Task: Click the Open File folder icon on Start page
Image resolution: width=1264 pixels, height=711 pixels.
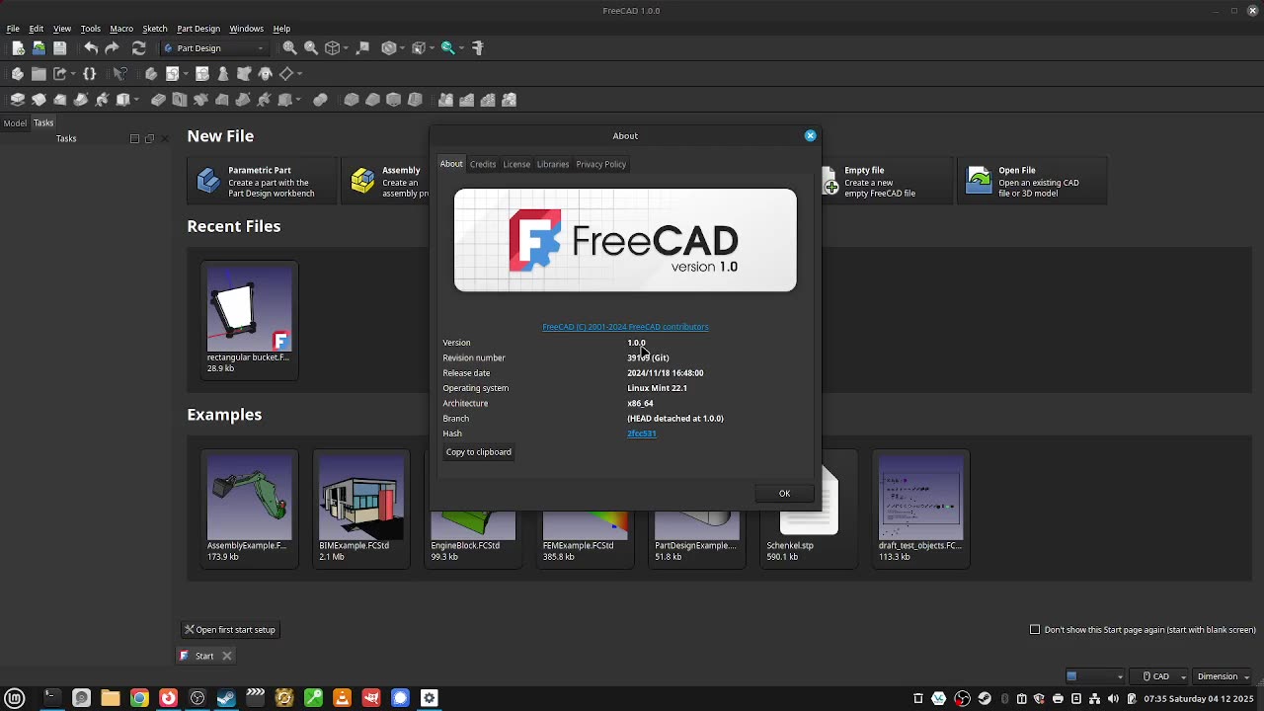Action: tap(979, 181)
